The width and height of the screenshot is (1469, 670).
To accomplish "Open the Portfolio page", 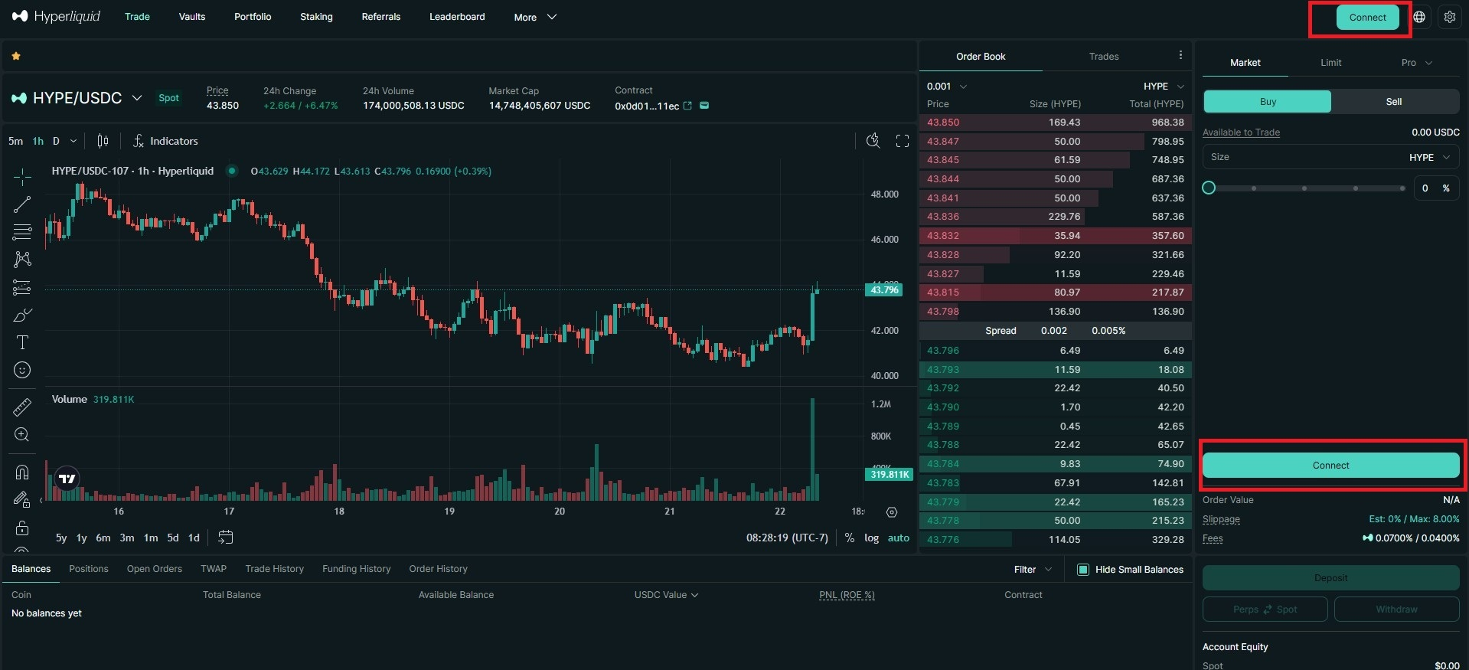I will (x=253, y=17).
